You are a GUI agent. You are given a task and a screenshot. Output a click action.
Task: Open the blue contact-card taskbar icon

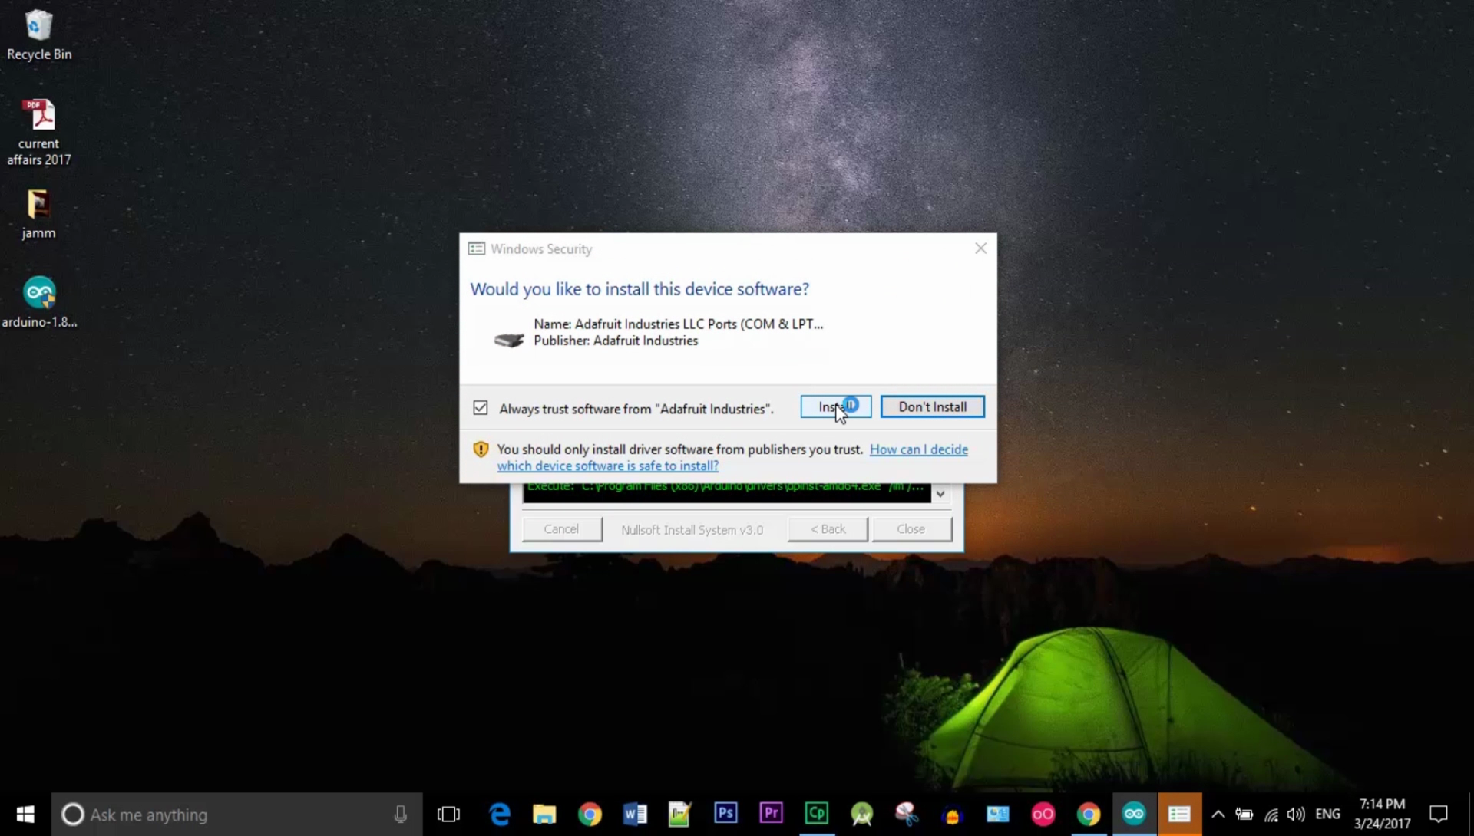pos(997,814)
